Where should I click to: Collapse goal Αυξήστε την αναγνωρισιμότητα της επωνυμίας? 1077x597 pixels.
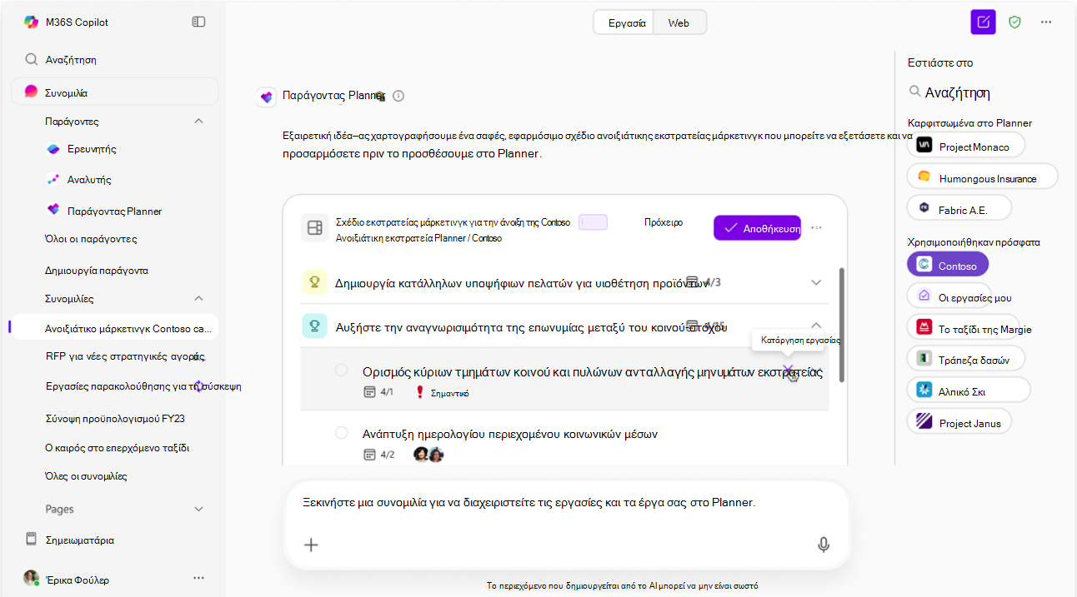(x=816, y=326)
